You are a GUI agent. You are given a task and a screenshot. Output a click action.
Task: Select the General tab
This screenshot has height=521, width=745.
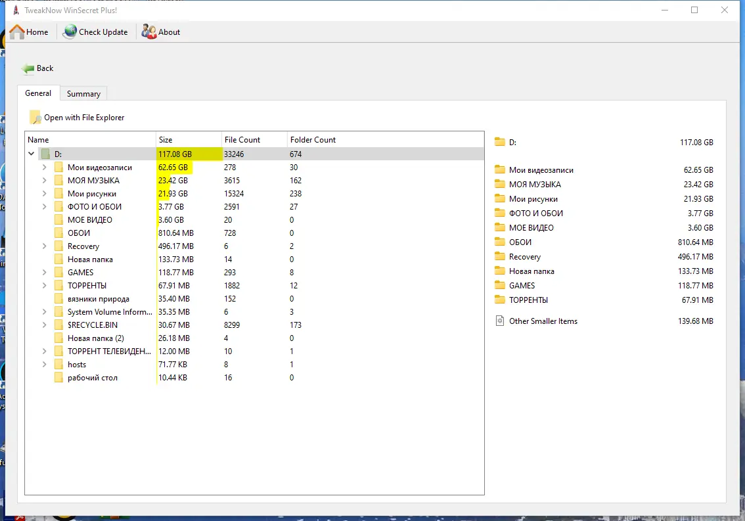[x=38, y=93]
